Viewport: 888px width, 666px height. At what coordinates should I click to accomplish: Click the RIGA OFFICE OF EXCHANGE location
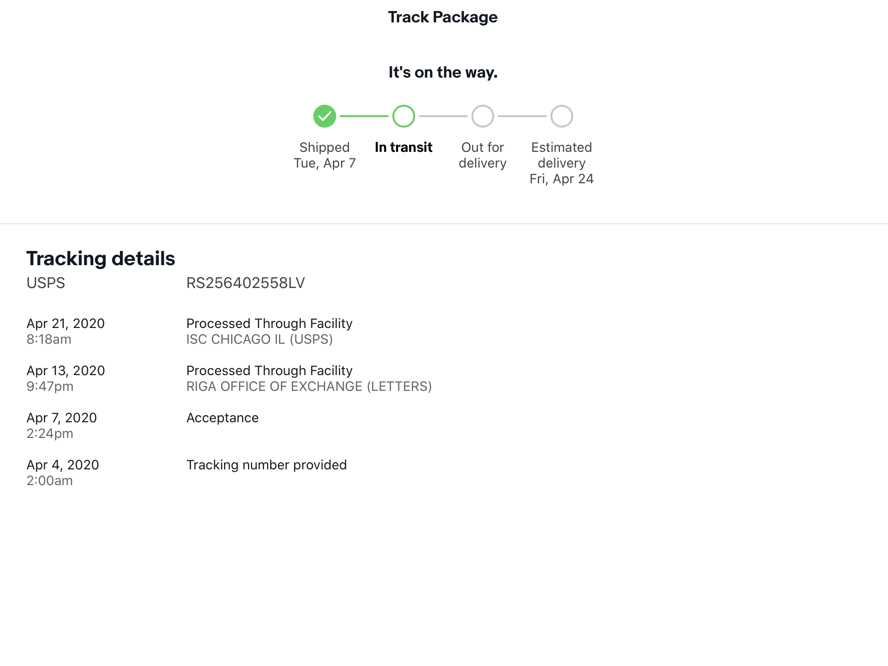309,387
